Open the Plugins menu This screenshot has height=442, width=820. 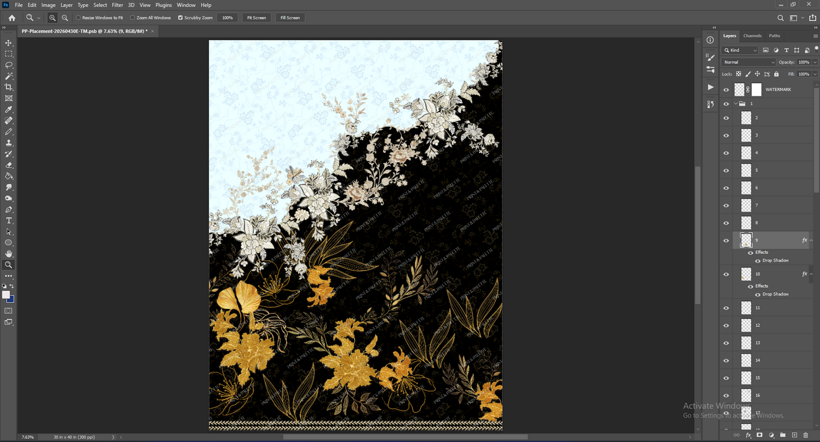[x=163, y=5]
